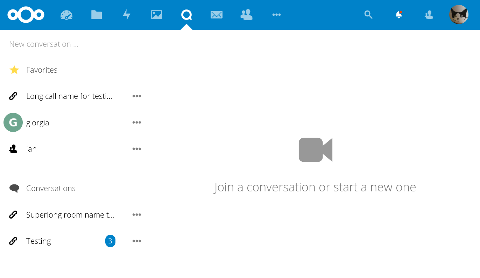Open the Contacts people app
480x278 pixels.
pos(247,15)
